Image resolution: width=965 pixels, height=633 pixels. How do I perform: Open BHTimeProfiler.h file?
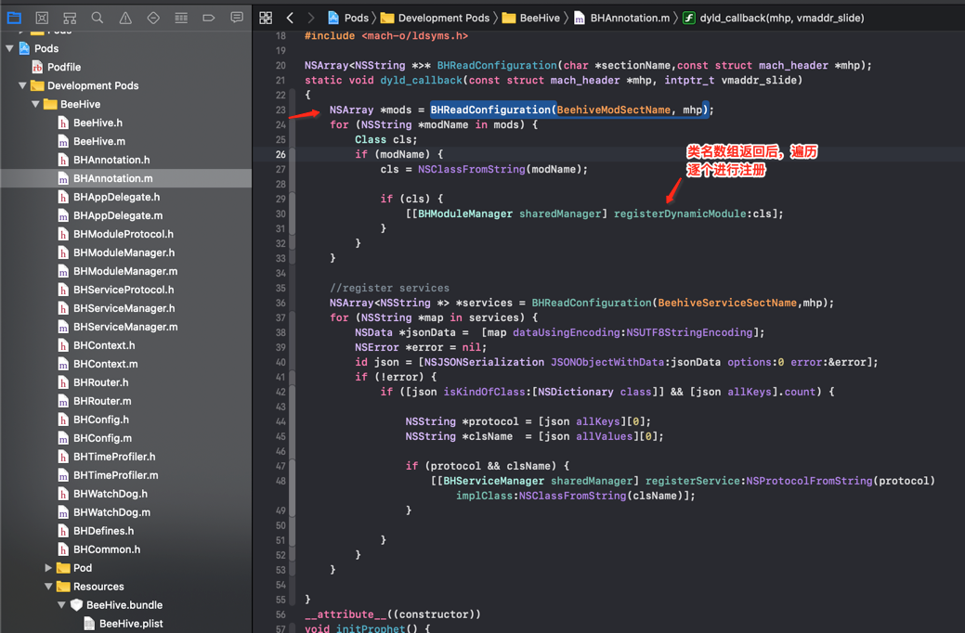114,457
